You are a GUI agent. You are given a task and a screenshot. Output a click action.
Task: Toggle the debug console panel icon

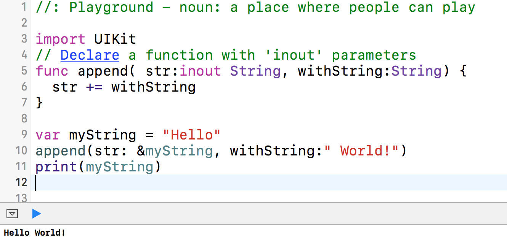click(13, 214)
